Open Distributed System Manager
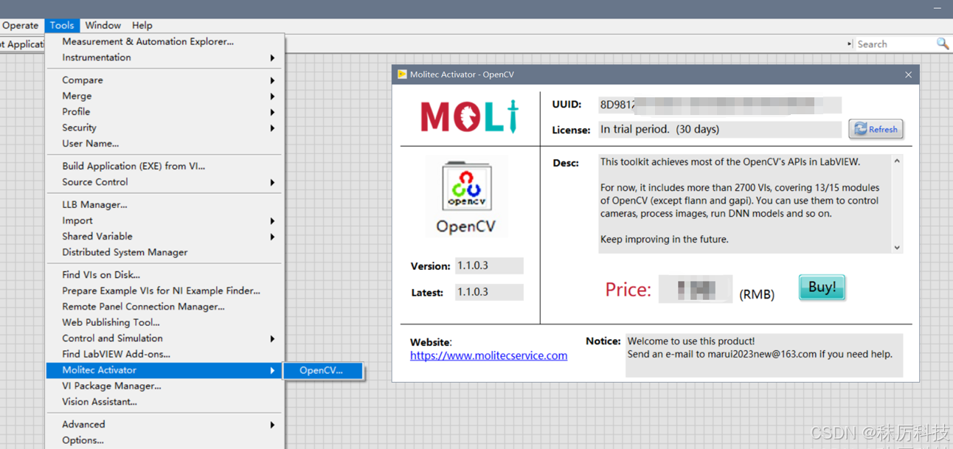 tap(164, 252)
